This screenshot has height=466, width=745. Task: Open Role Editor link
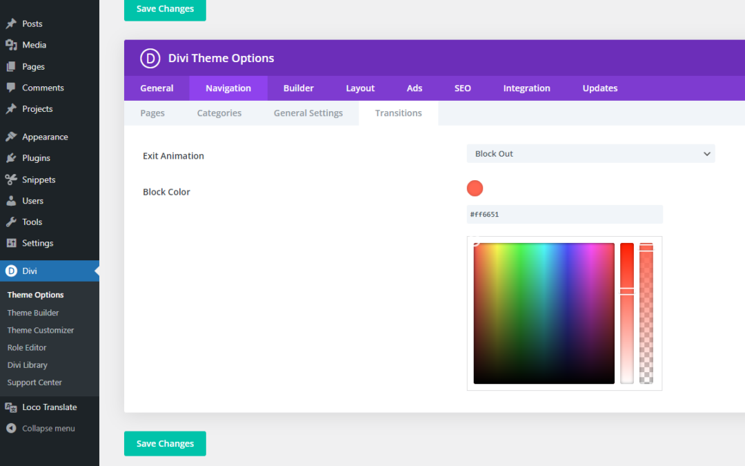[x=27, y=347]
